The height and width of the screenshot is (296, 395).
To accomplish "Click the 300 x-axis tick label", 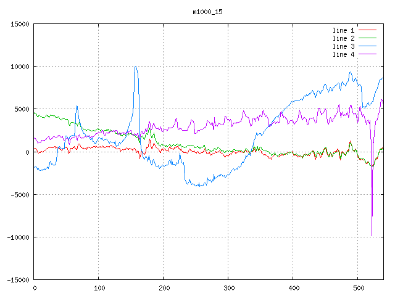I will click(228, 288).
